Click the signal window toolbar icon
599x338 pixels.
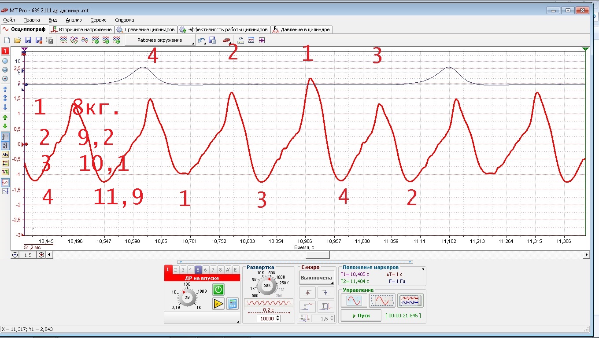(251, 40)
